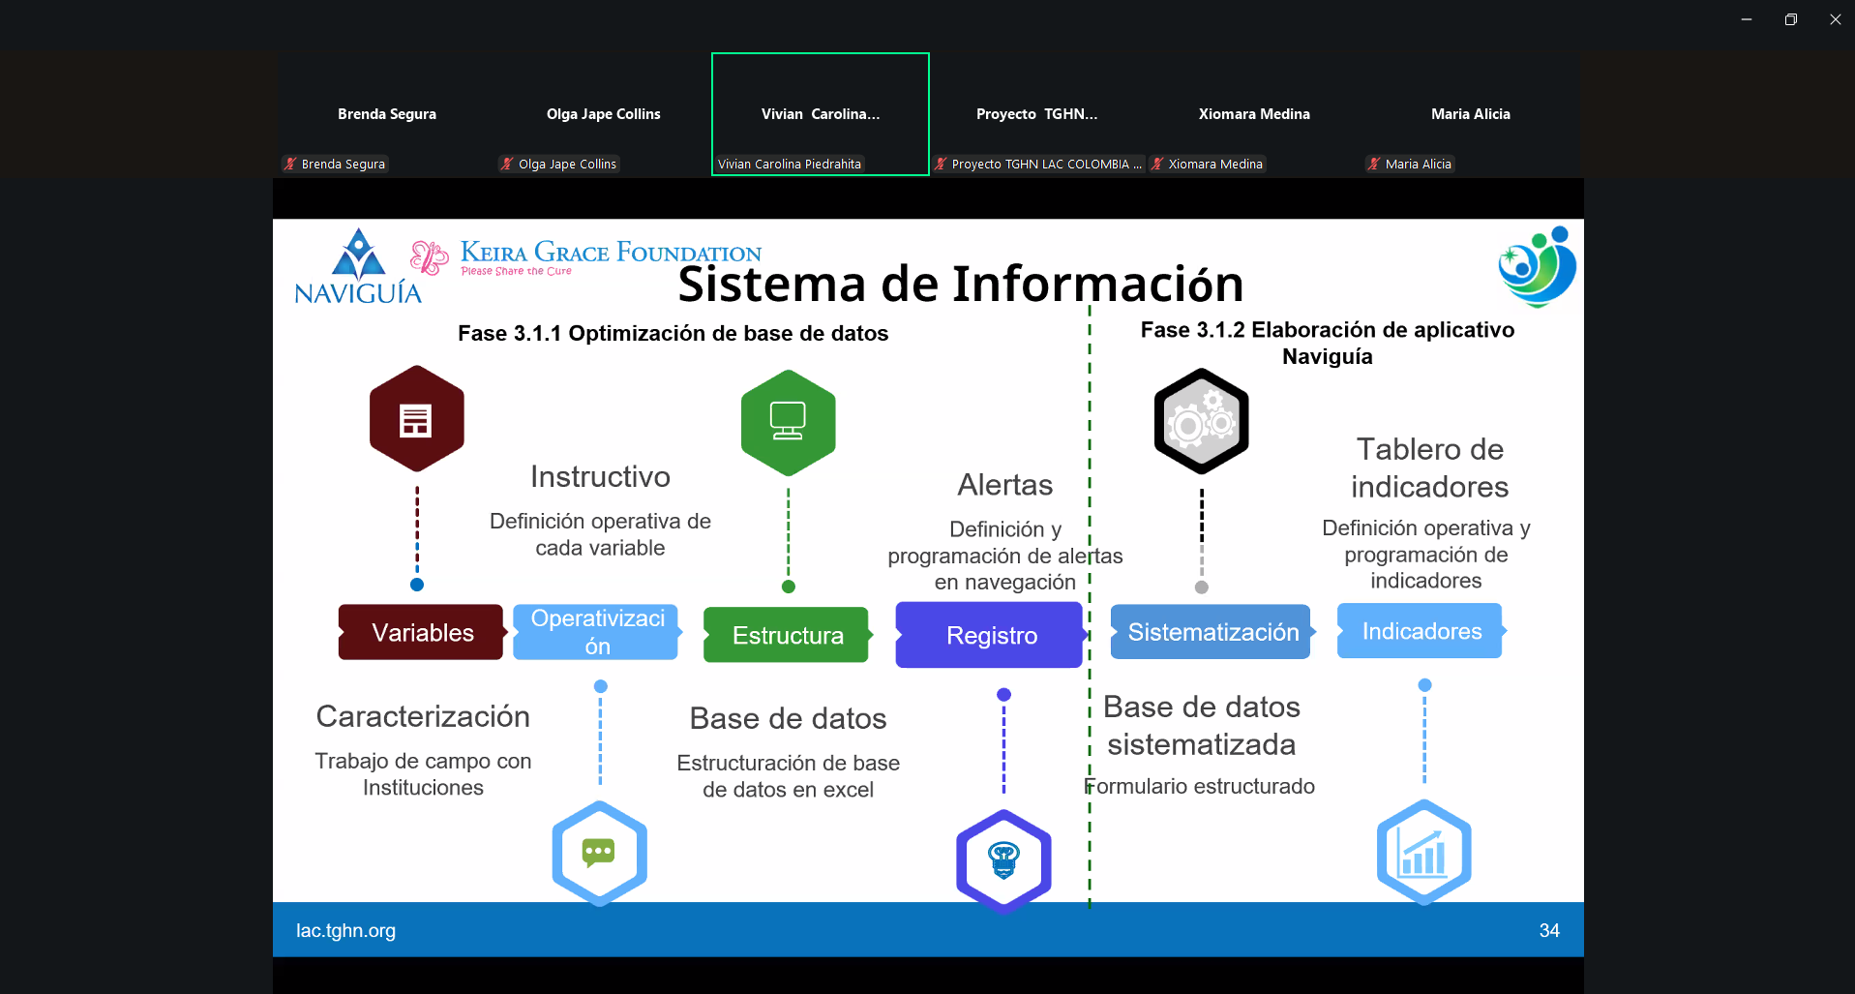Select Vivian Carolina's highlighted video tile
The height and width of the screenshot is (994, 1855).
(x=820, y=114)
